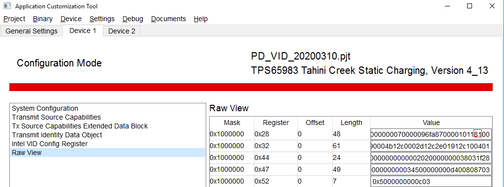The width and height of the screenshot is (504, 187).
Task: Open the Project menu
Action: point(14,19)
